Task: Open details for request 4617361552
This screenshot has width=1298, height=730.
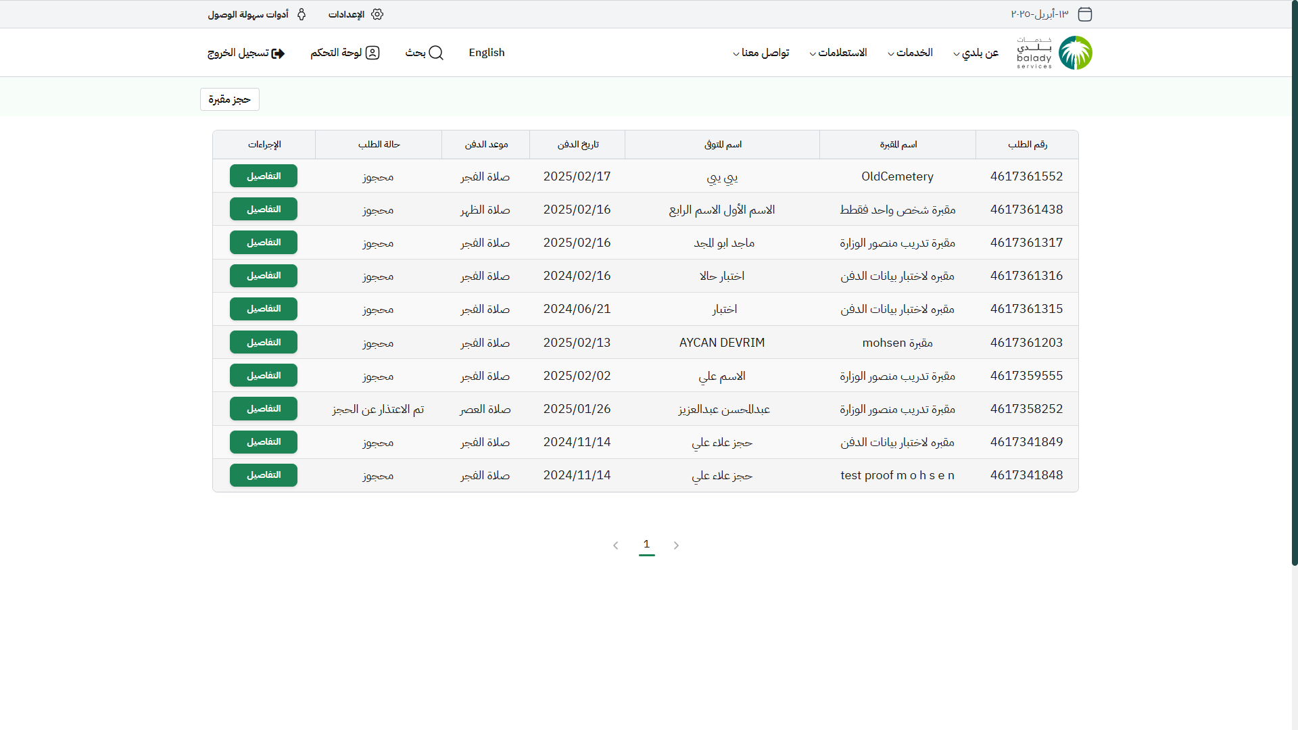Action: tap(264, 176)
